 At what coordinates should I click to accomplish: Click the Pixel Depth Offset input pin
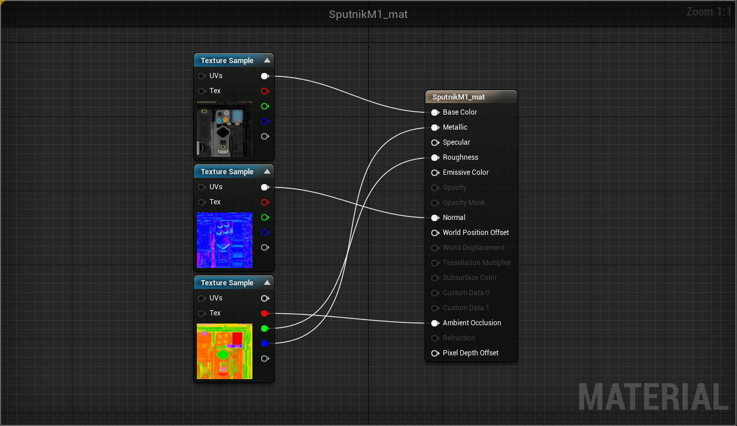435,353
